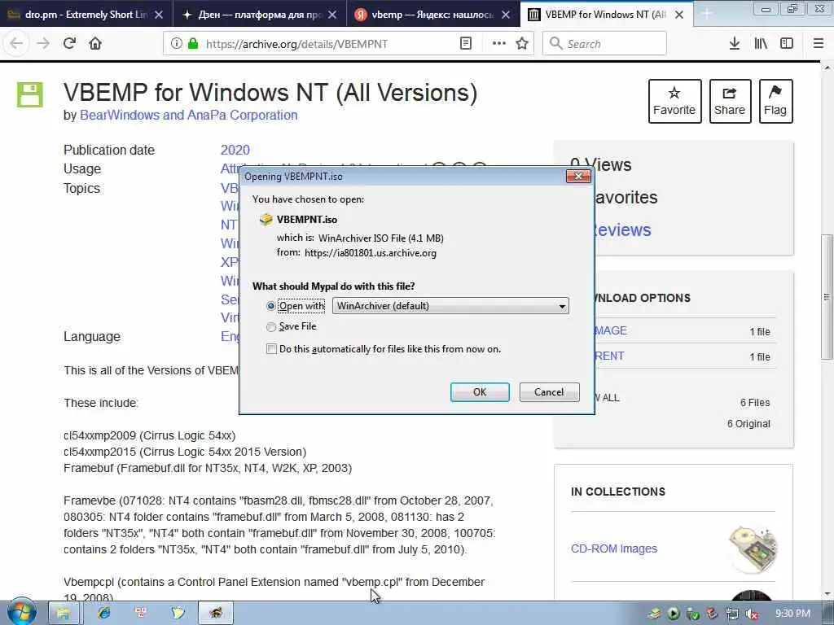
Task: Toggle the Sidebars toolbar icon
Action: [x=787, y=43]
